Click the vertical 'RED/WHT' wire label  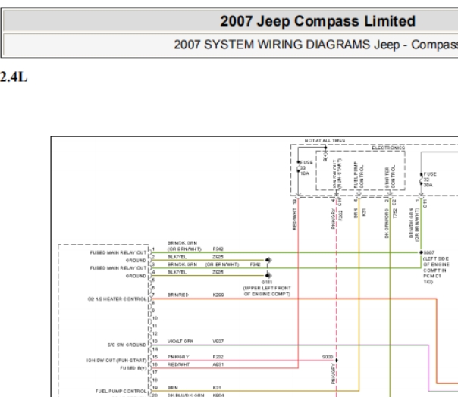pos(294,219)
